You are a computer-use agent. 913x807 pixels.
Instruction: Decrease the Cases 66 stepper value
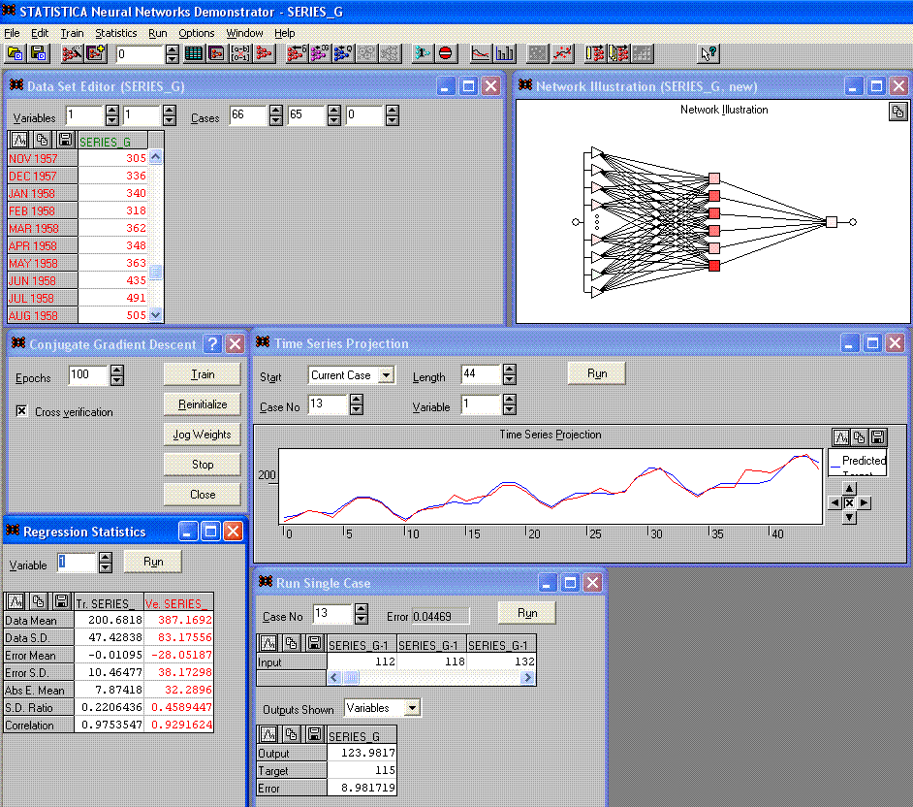click(276, 120)
